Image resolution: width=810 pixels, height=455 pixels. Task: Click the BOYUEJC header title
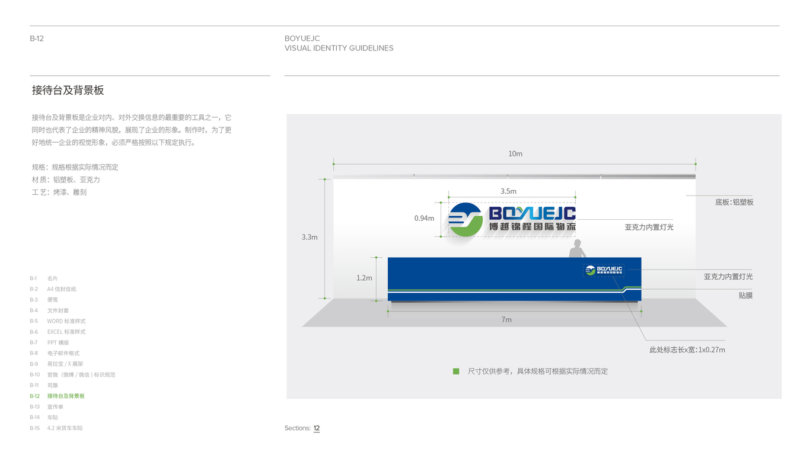[x=302, y=39]
